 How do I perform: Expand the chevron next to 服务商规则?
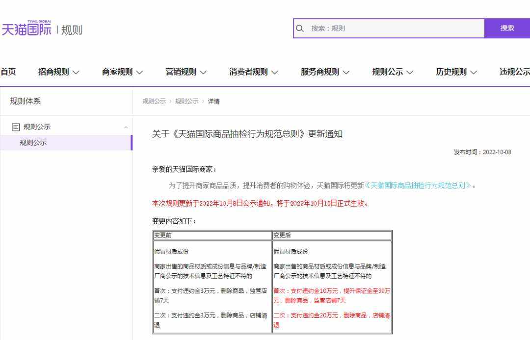pyautogui.click(x=346, y=72)
